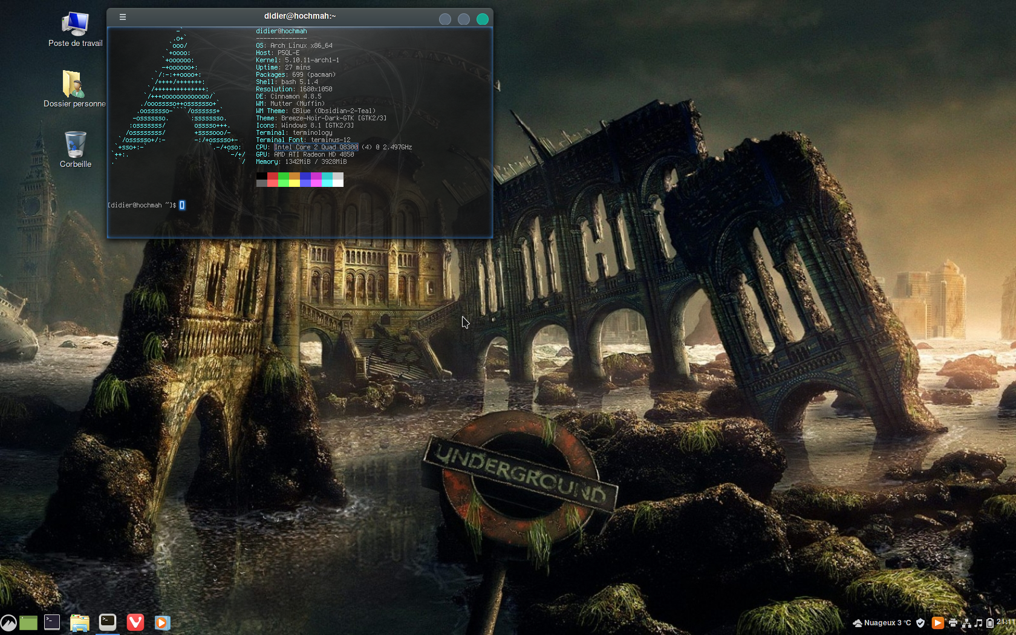This screenshot has width=1016, height=635.
Task: Click the line Theme: Breeze-Noir-Dark-GTK
Action: tap(321, 119)
